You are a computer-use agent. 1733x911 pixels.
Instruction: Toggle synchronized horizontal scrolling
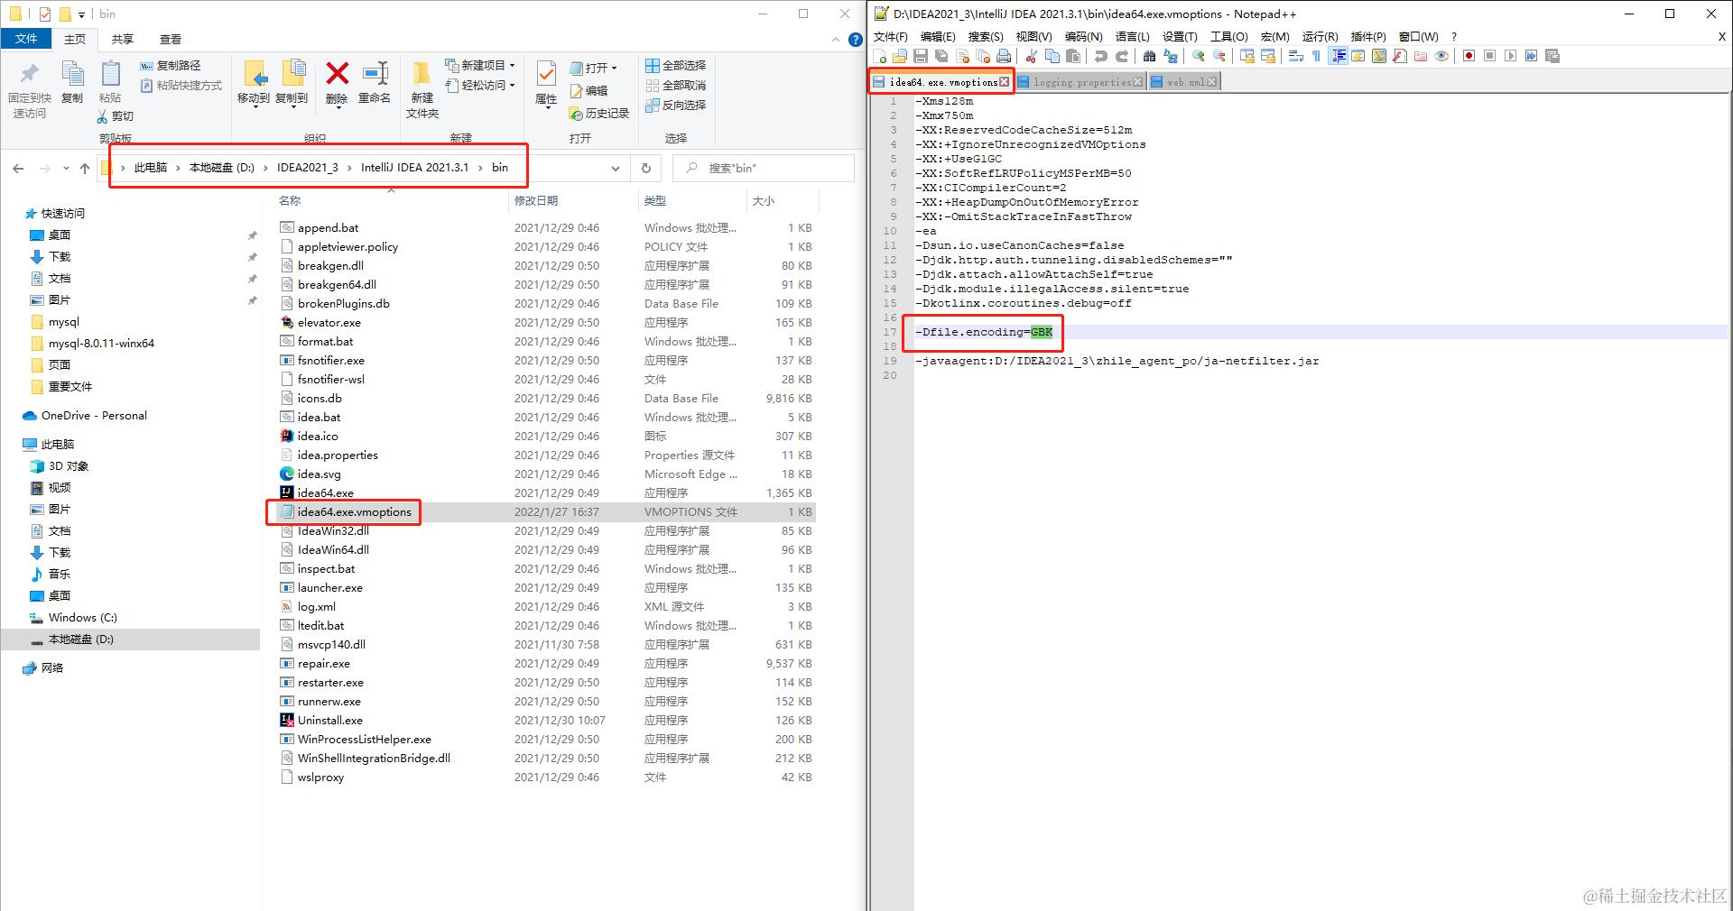(x=1268, y=56)
